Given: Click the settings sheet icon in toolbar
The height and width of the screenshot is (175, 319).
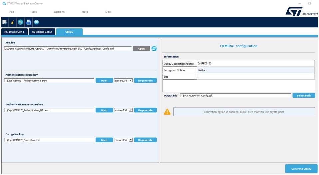Looking at the screenshot, I should 4,22.
